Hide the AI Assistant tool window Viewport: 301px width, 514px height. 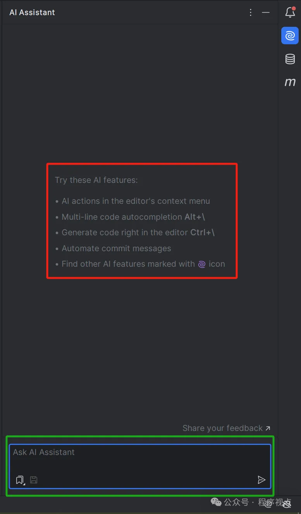coord(266,12)
